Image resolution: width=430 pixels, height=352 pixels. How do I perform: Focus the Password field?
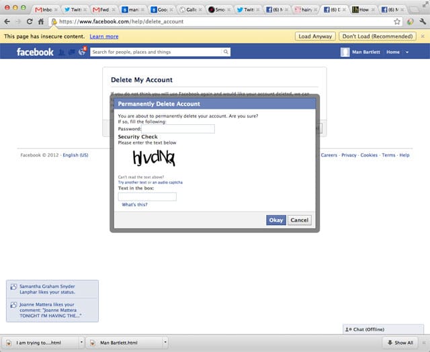(x=177, y=129)
